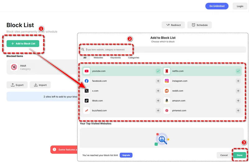
Task: Click the Instagram logo icon
Action: point(167,81)
